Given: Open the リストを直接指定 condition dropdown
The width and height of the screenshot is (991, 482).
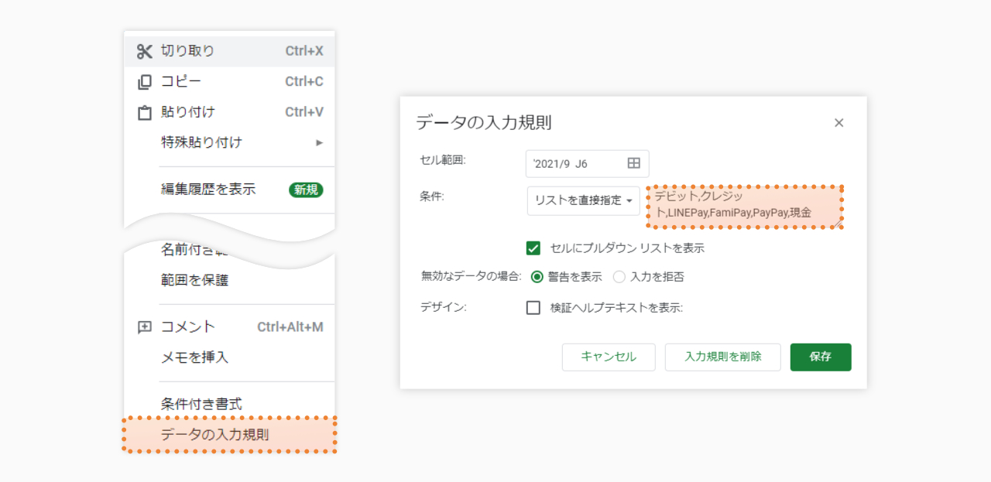Looking at the screenshot, I should click(583, 200).
